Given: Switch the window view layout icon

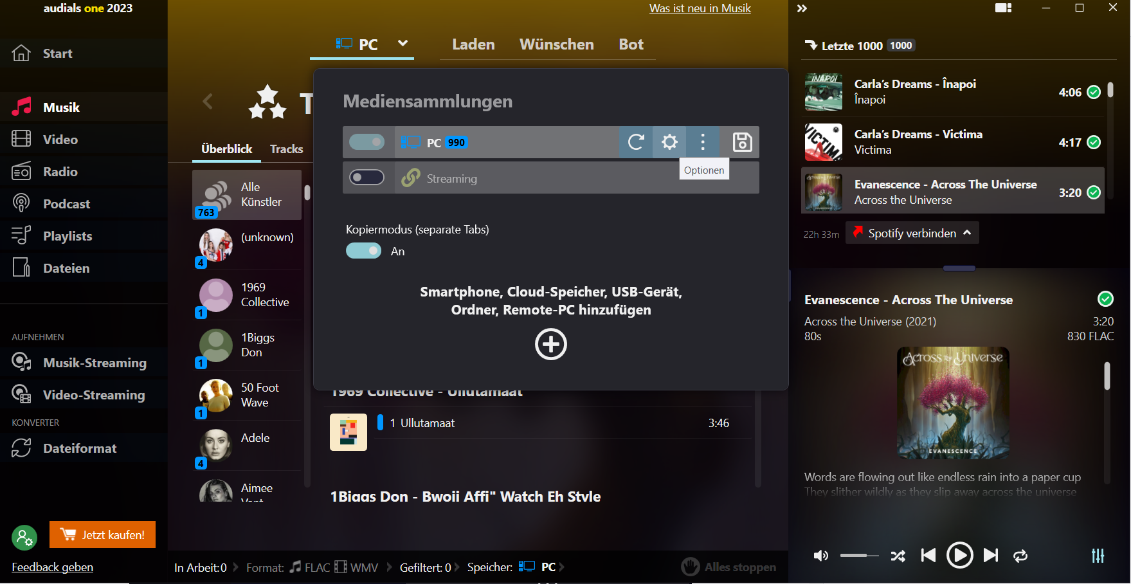Looking at the screenshot, I should coord(1004,8).
